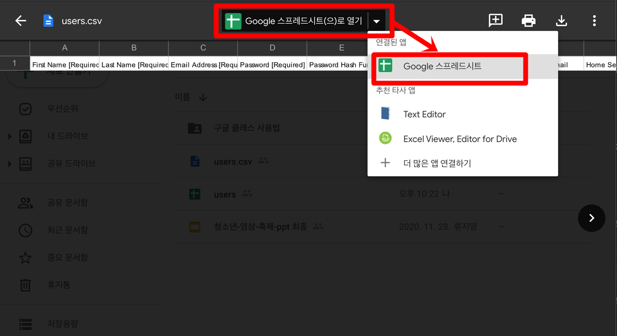
Task: Select column D header
Action: 272,48
